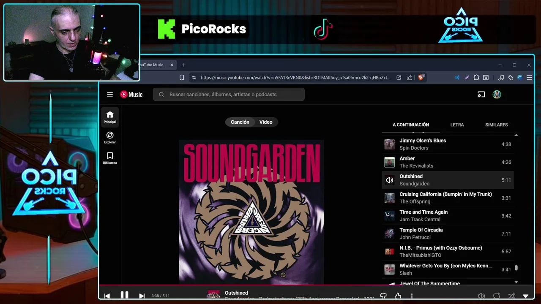This screenshot has width=541, height=304.
Task: Open the SIMILARES tab
Action: point(497,125)
